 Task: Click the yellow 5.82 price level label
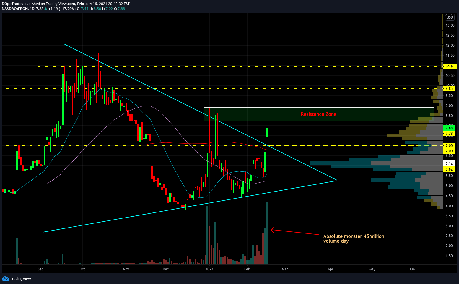449,169
